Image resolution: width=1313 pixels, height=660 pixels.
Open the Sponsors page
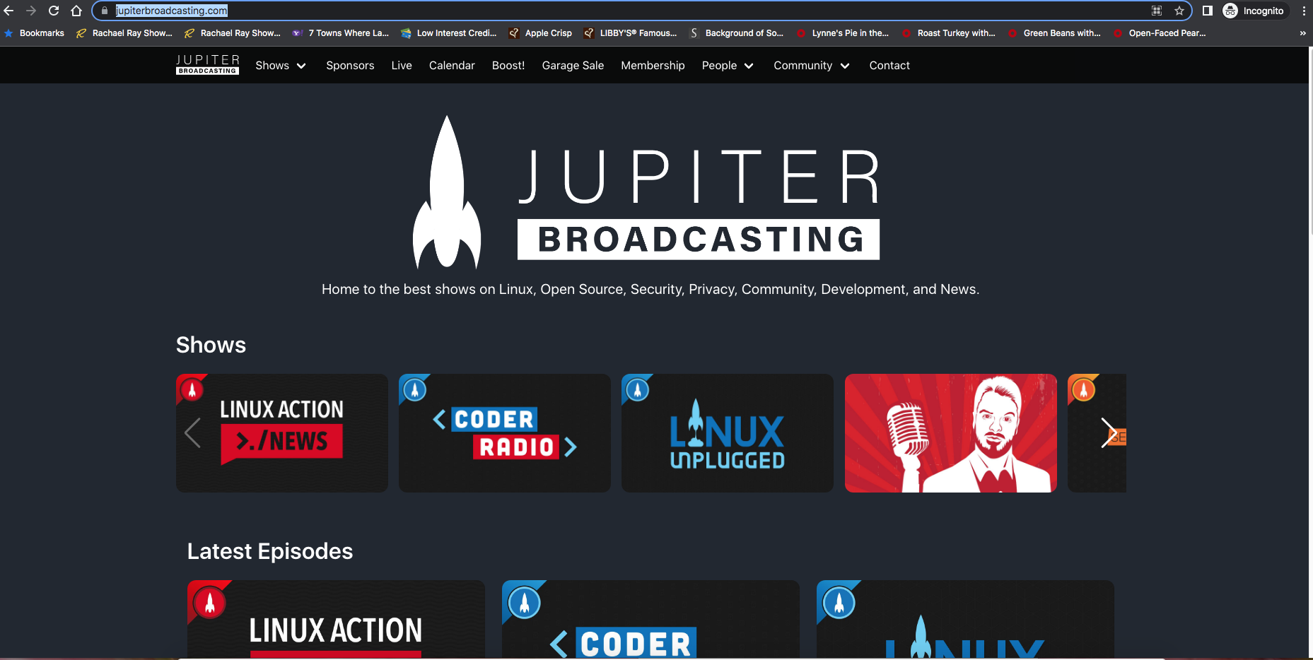(x=350, y=66)
